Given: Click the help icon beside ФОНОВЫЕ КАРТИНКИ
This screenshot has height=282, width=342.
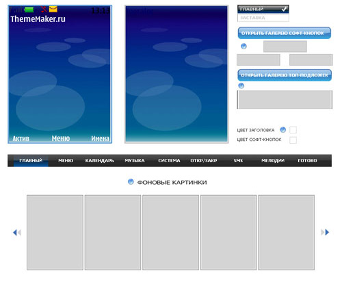Looking at the screenshot, I should click(131, 182).
